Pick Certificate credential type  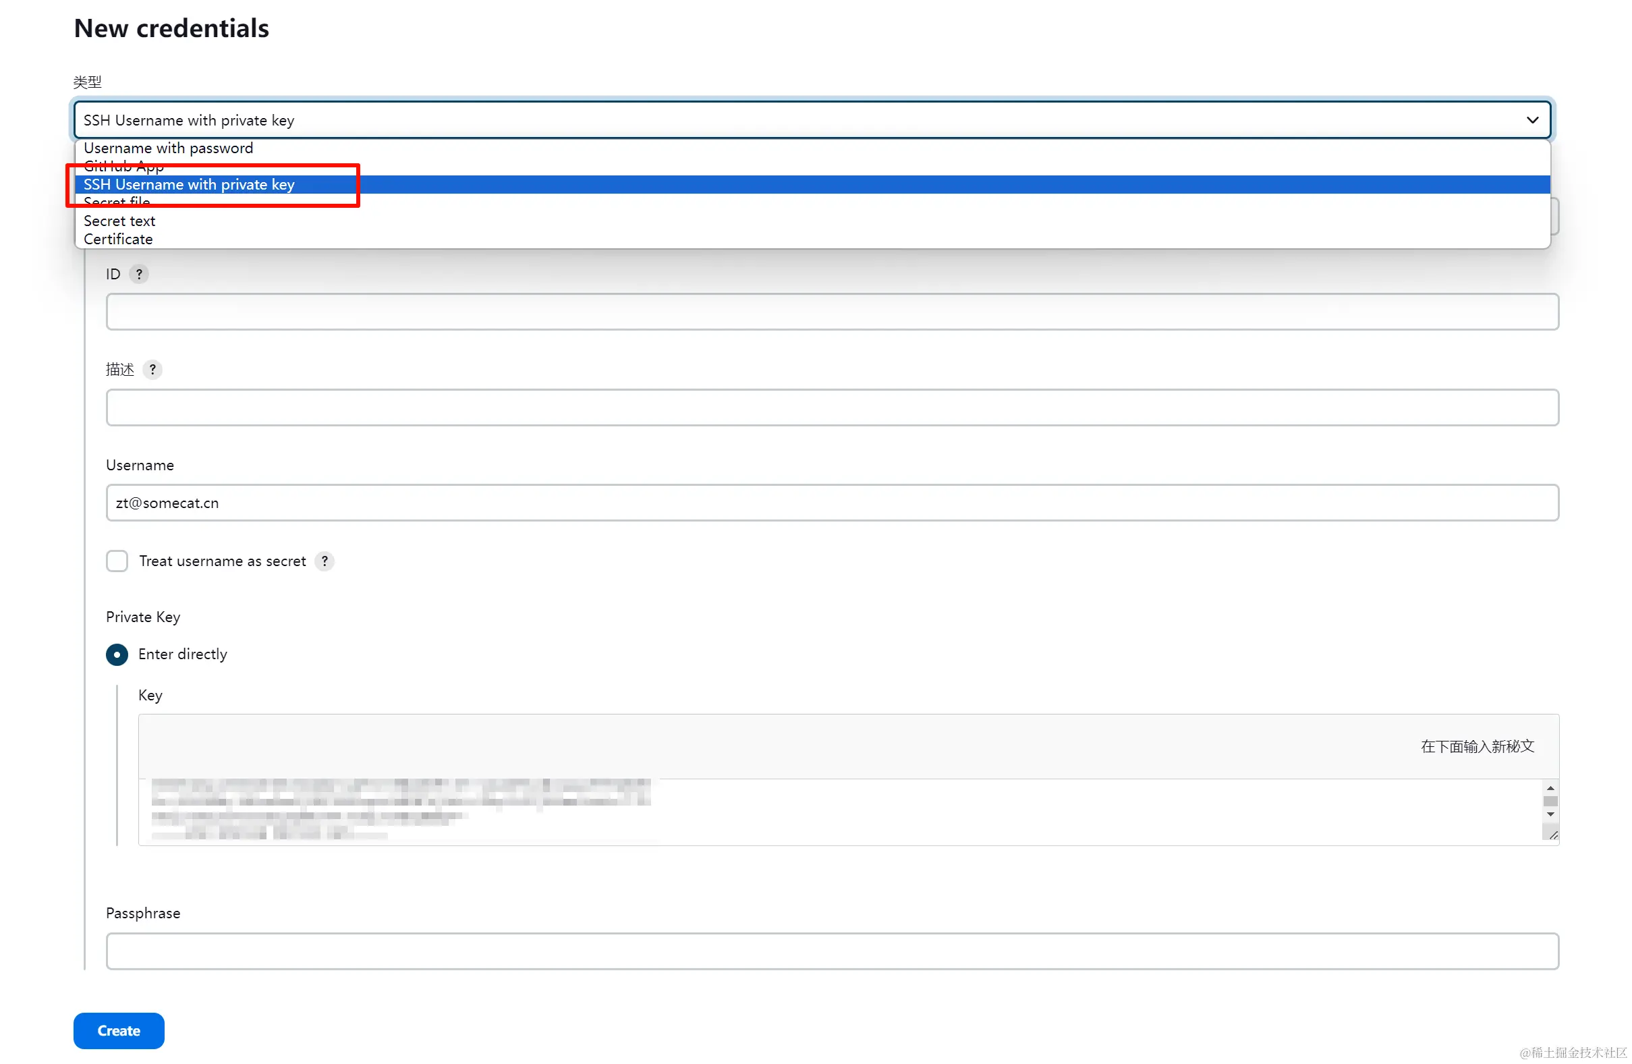(118, 240)
